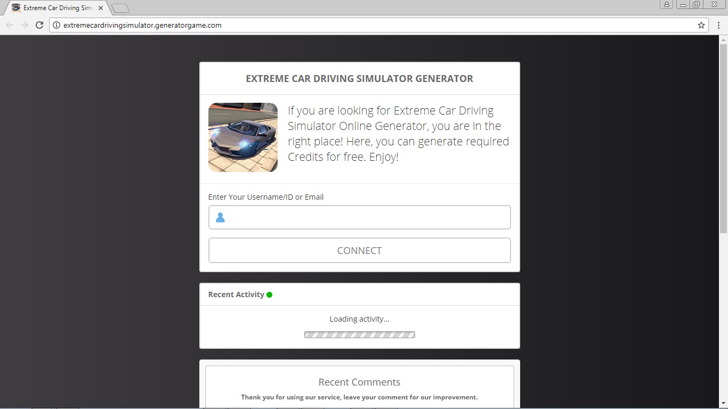Click the address bar URL text
Screen dimensions: 728x409
tap(142, 25)
